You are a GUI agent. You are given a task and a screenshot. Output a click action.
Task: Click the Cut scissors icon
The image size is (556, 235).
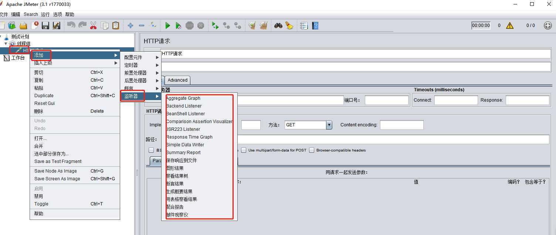[x=93, y=25]
